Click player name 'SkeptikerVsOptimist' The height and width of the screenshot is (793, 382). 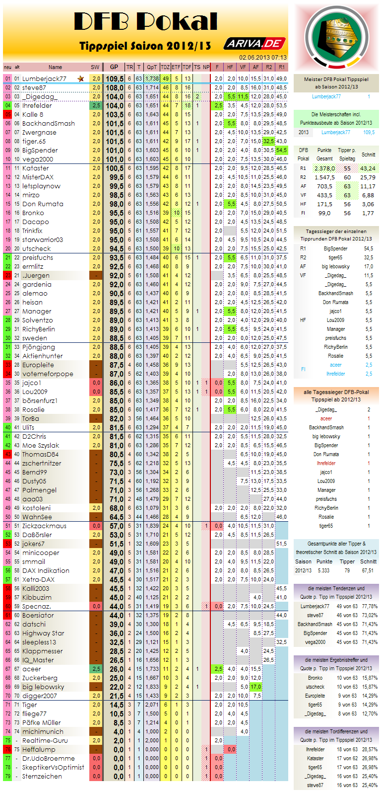pos(53,767)
